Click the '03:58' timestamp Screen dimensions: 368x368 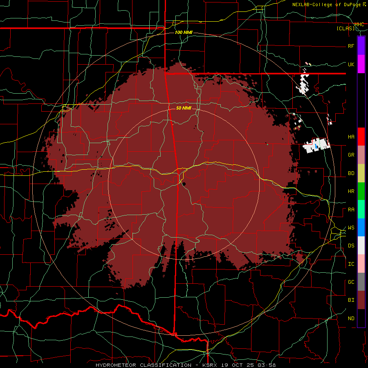click(x=266, y=365)
